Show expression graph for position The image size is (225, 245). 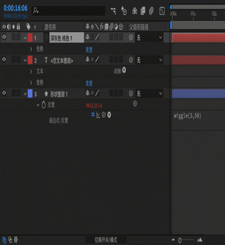[98, 115]
